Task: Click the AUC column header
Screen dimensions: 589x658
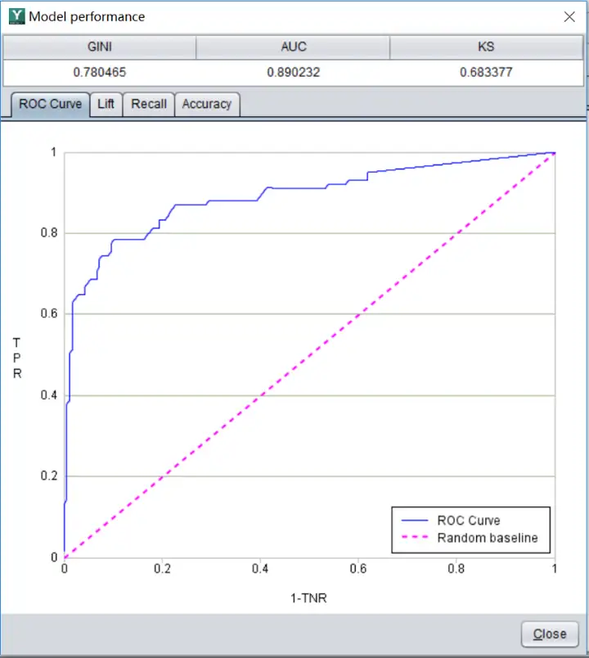Action: (x=293, y=47)
